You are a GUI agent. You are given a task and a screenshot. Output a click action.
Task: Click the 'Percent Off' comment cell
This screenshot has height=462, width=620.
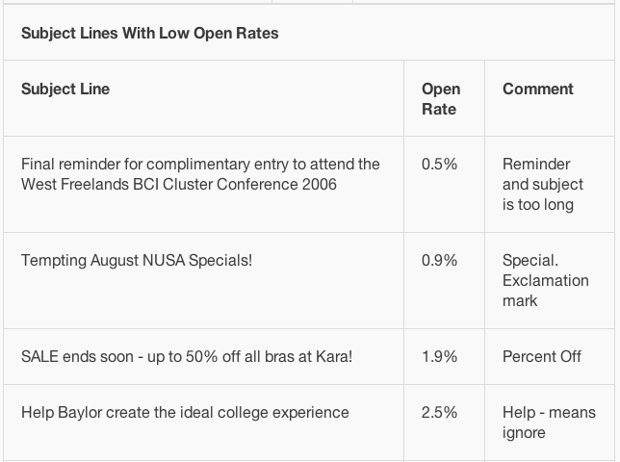(x=542, y=357)
